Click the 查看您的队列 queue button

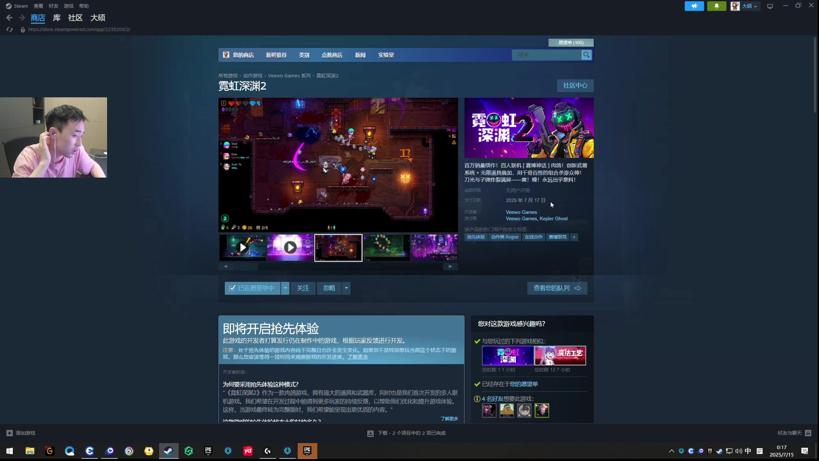click(x=557, y=288)
